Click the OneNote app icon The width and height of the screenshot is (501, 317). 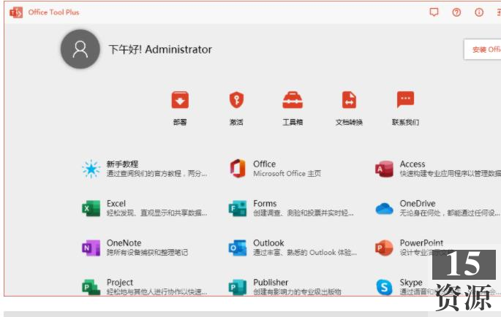(x=91, y=248)
